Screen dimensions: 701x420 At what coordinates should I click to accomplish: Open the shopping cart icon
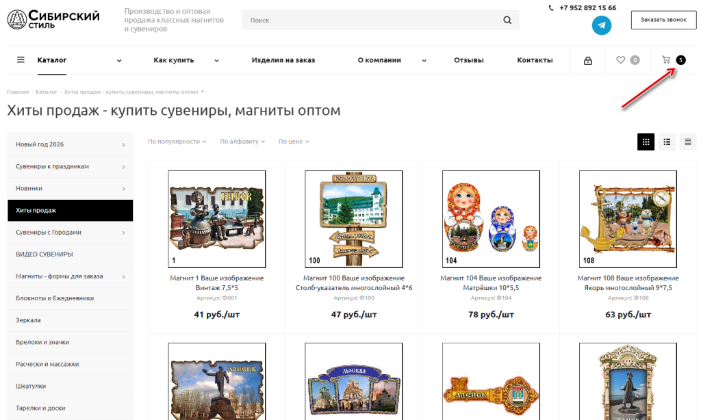click(666, 60)
